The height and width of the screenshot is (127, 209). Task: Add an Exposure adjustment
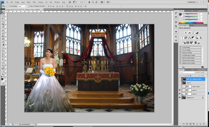click(x=197, y=33)
